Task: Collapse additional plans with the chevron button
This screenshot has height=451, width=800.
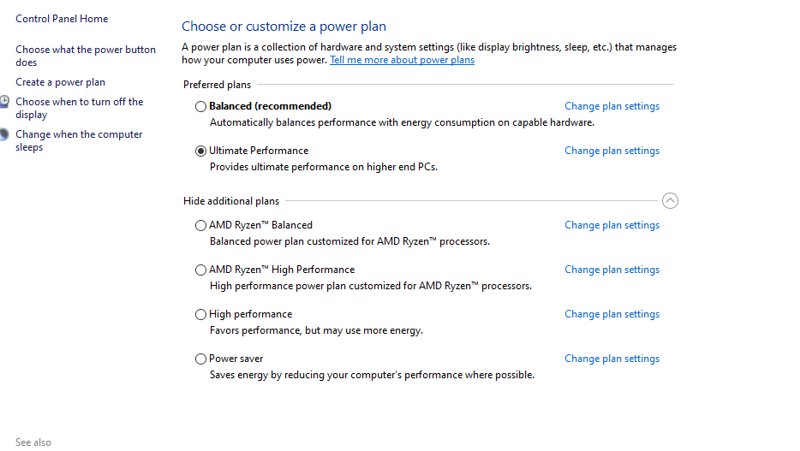Action: pos(670,201)
